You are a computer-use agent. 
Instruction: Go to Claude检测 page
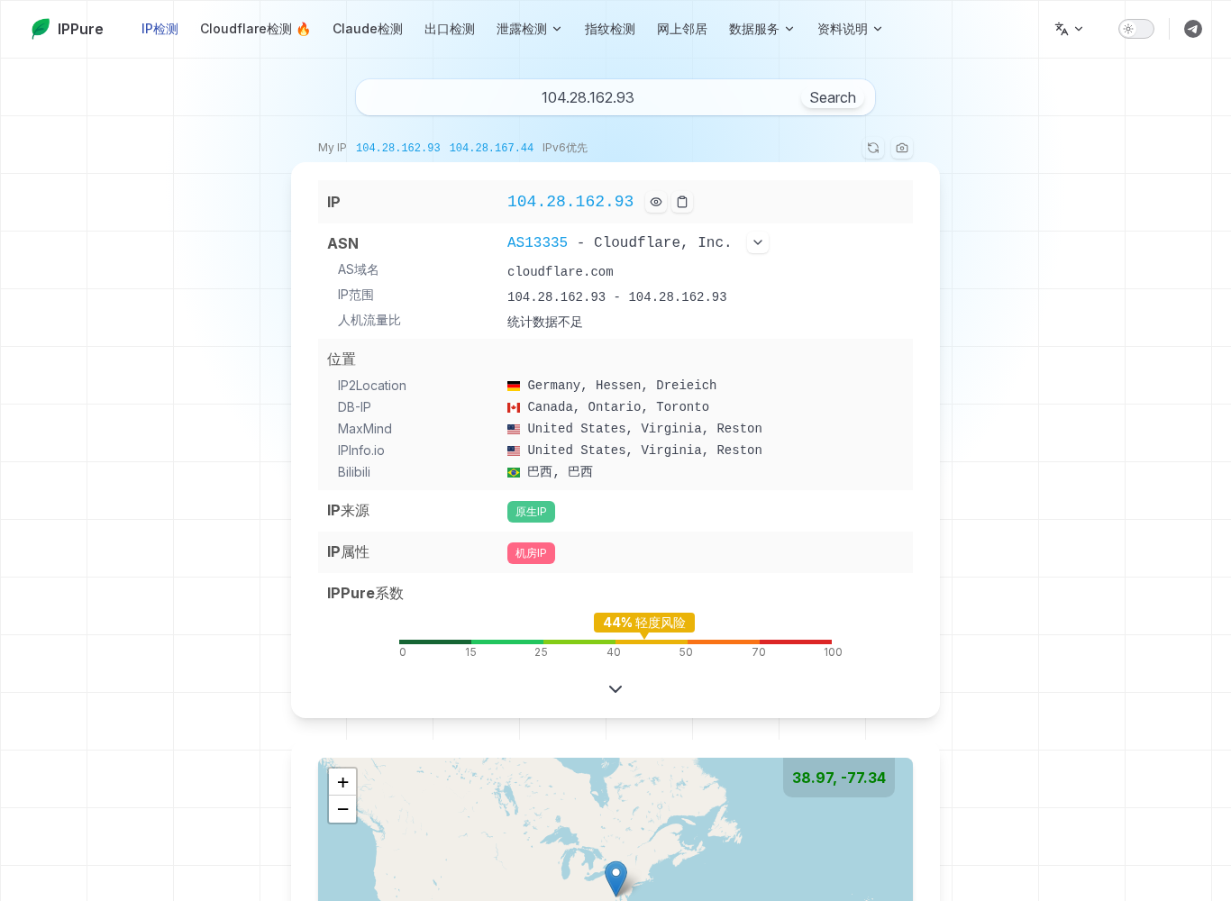tap(368, 29)
